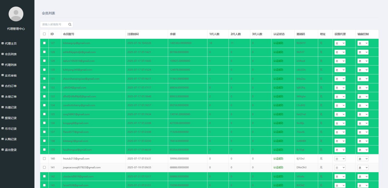This screenshot has width=388, height=188.
Task: Click 币币记录 sidebar link
Action: pos(11,128)
